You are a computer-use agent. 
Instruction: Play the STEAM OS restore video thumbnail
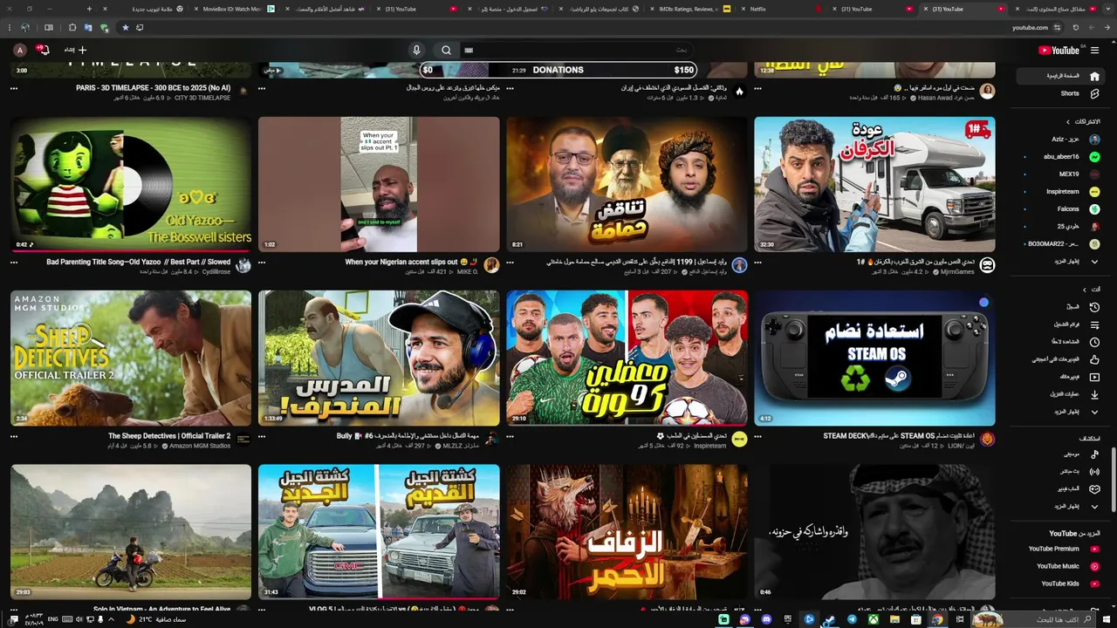tap(874, 358)
